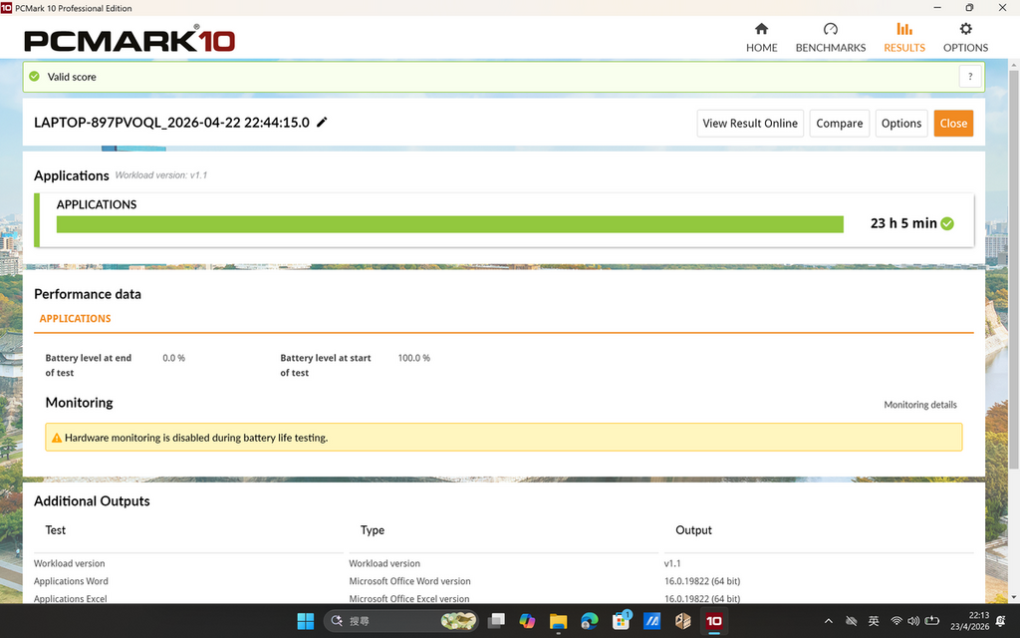Open File Explorer from taskbar

pyautogui.click(x=558, y=620)
